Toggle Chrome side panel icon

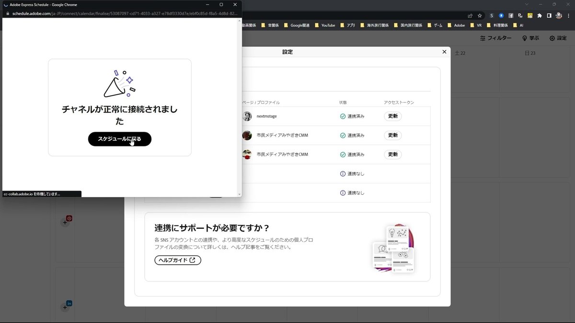[549, 15]
